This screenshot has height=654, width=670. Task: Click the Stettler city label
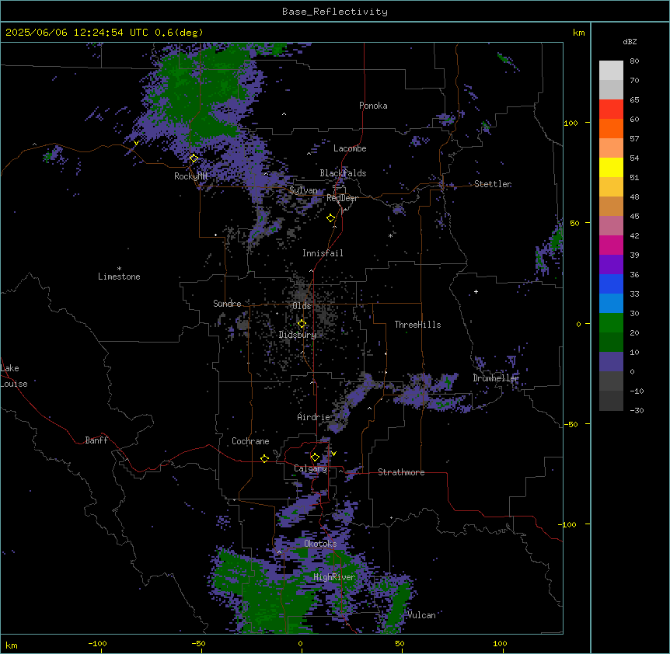point(493,184)
